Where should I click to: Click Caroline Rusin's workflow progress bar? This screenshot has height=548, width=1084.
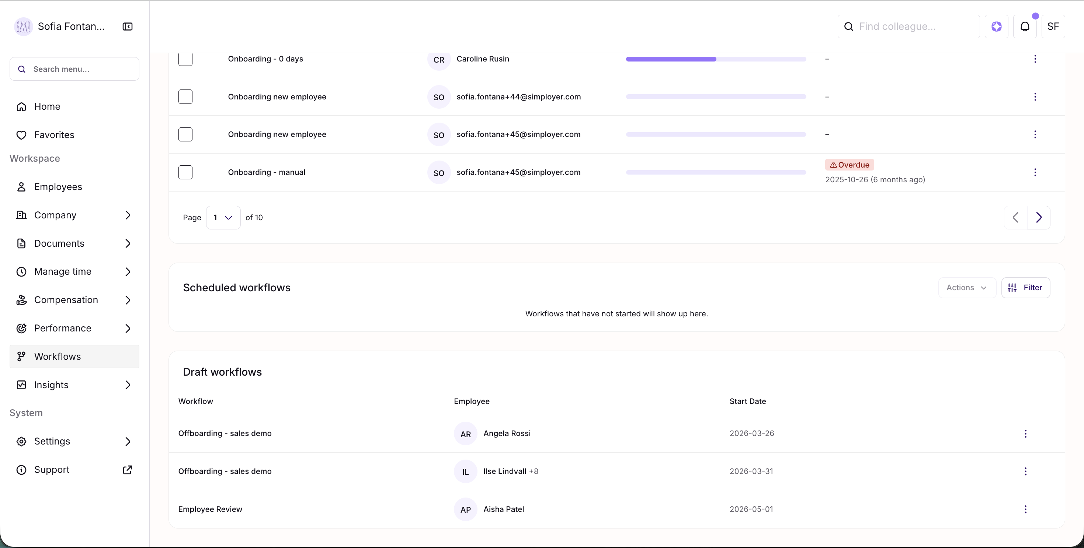tap(715, 59)
